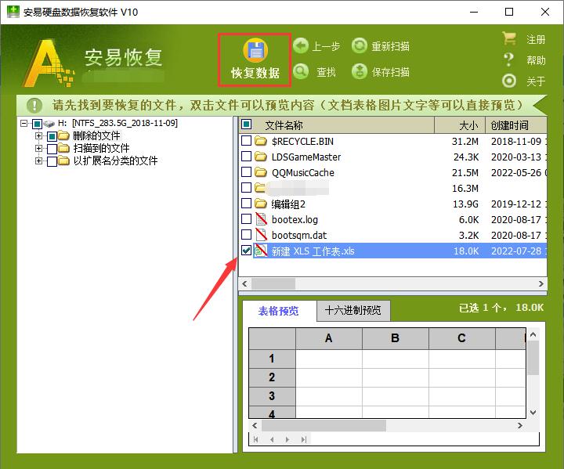Click the 保存扫描 save scan icon

pyautogui.click(x=359, y=71)
